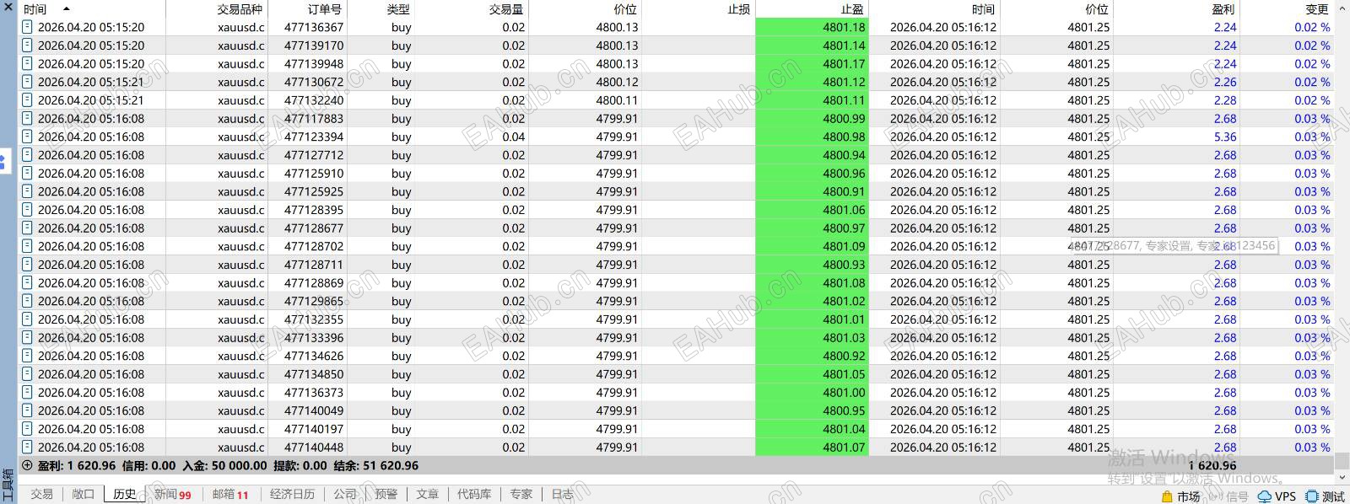Open the 文章 articles tab
Image resolution: width=1350 pixels, height=504 pixels.
tap(428, 494)
